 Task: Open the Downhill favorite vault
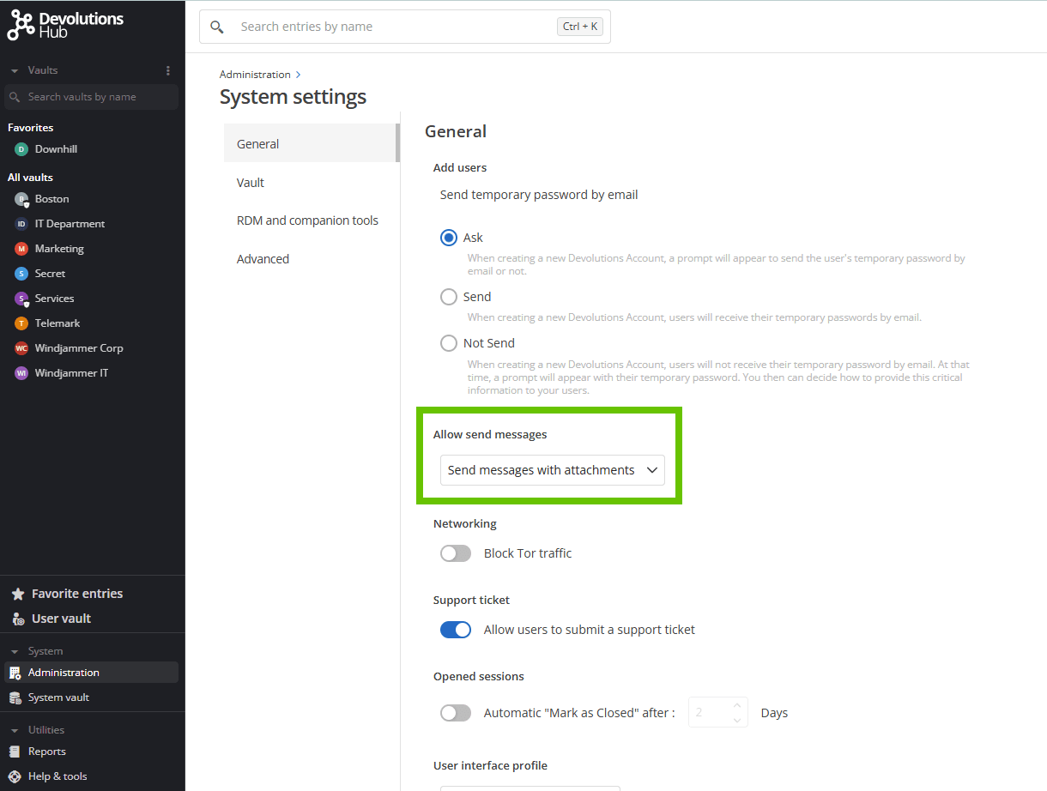[x=56, y=149]
